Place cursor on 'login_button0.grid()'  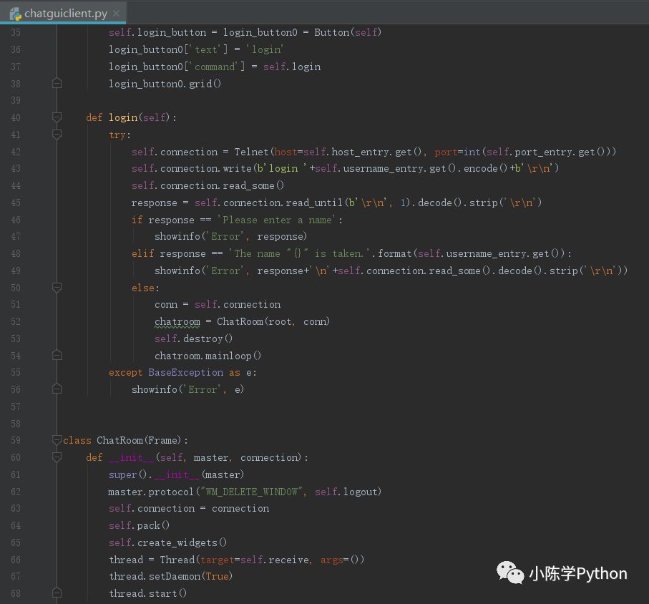[x=165, y=84]
